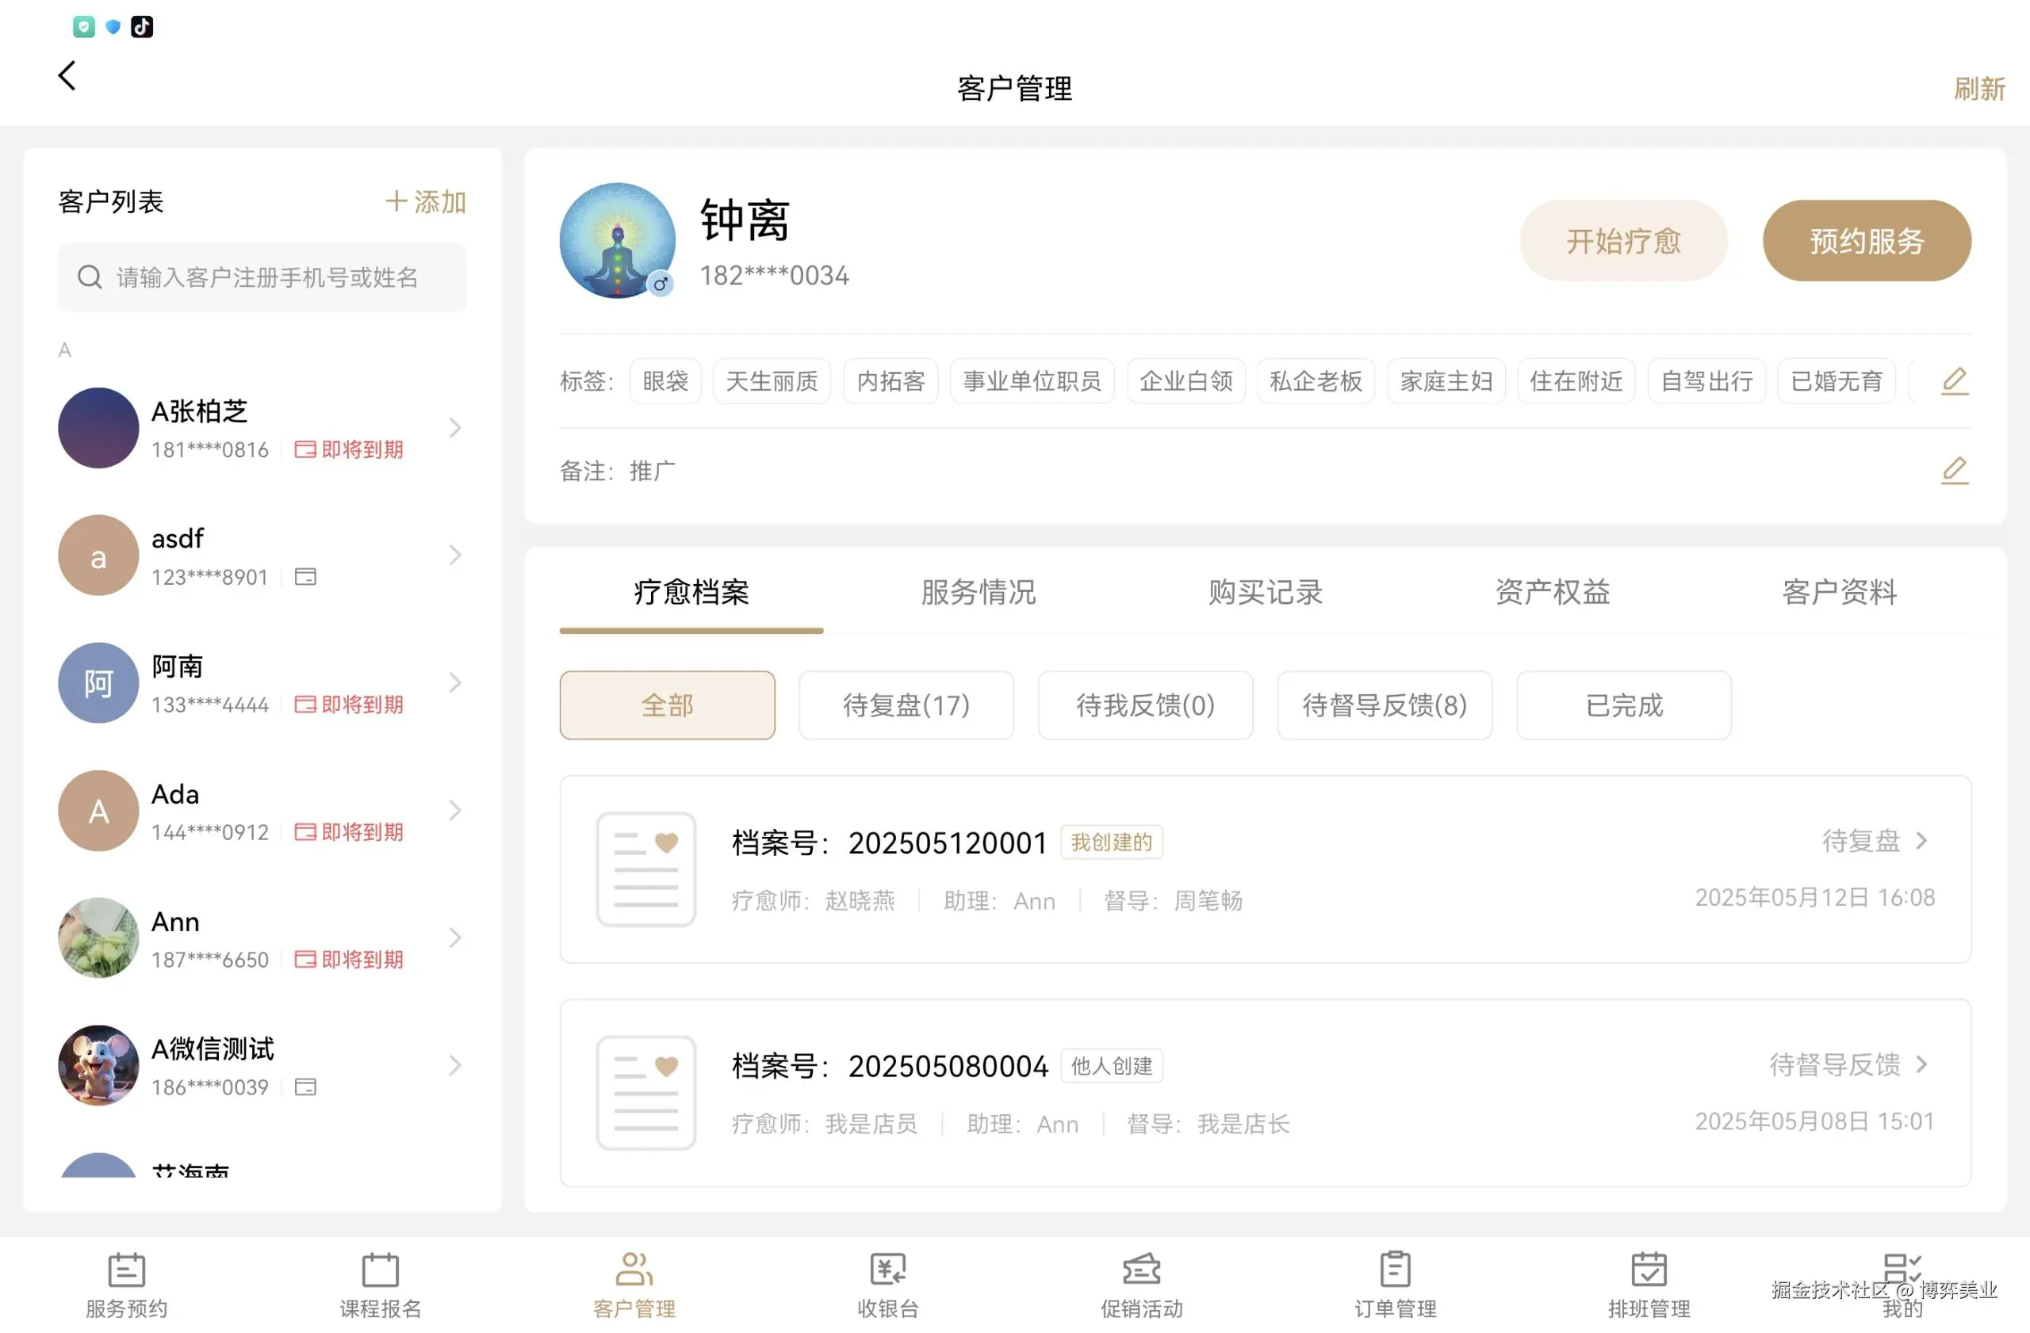Open the 收银台 cashier icon
2030x1333 pixels.
(887, 1270)
